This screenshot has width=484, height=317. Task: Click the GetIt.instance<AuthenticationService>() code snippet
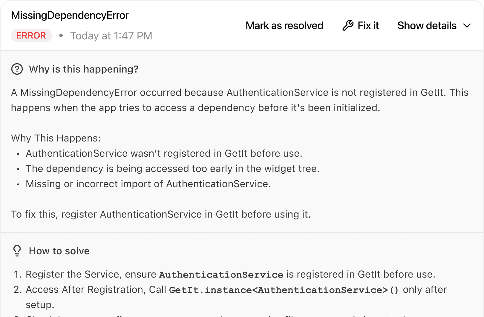pos(284,290)
